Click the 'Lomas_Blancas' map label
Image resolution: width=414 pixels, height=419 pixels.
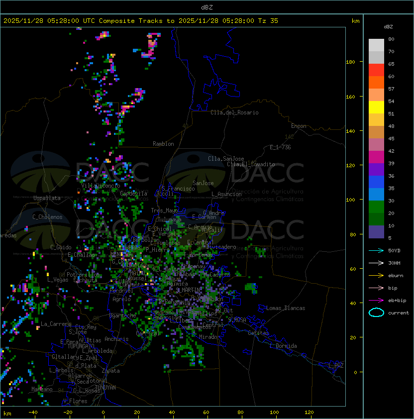286,308
